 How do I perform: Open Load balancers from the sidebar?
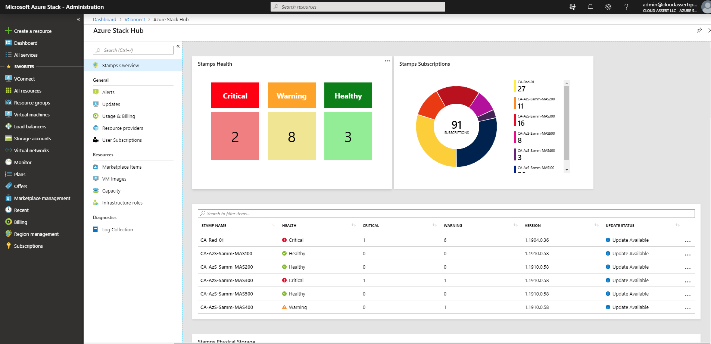[x=29, y=126]
